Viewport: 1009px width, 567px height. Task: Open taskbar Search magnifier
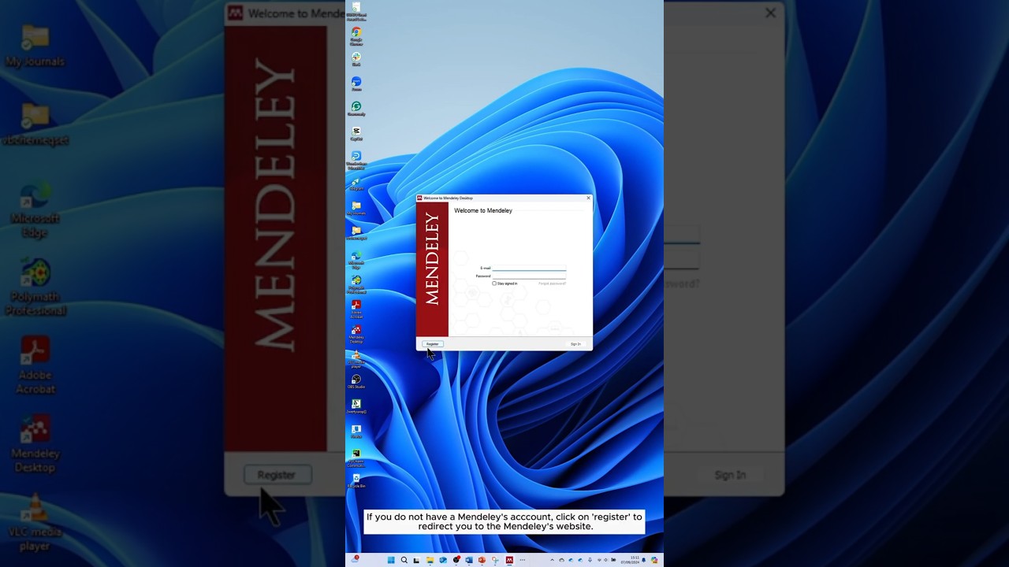(x=404, y=560)
